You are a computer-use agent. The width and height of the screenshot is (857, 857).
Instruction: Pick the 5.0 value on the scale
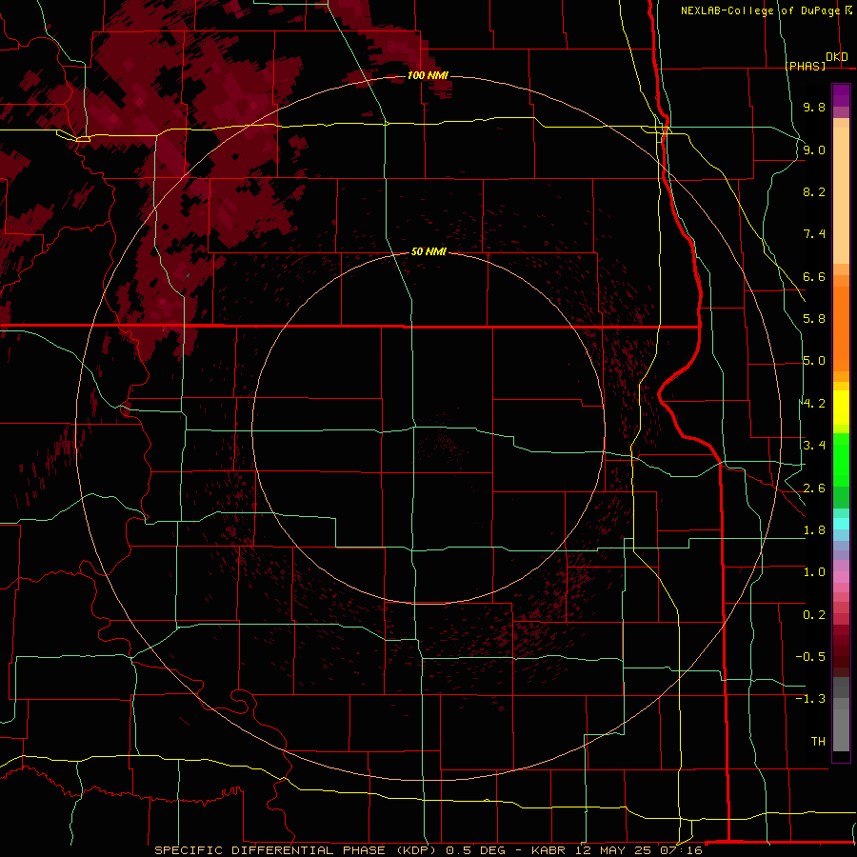pyautogui.click(x=814, y=361)
